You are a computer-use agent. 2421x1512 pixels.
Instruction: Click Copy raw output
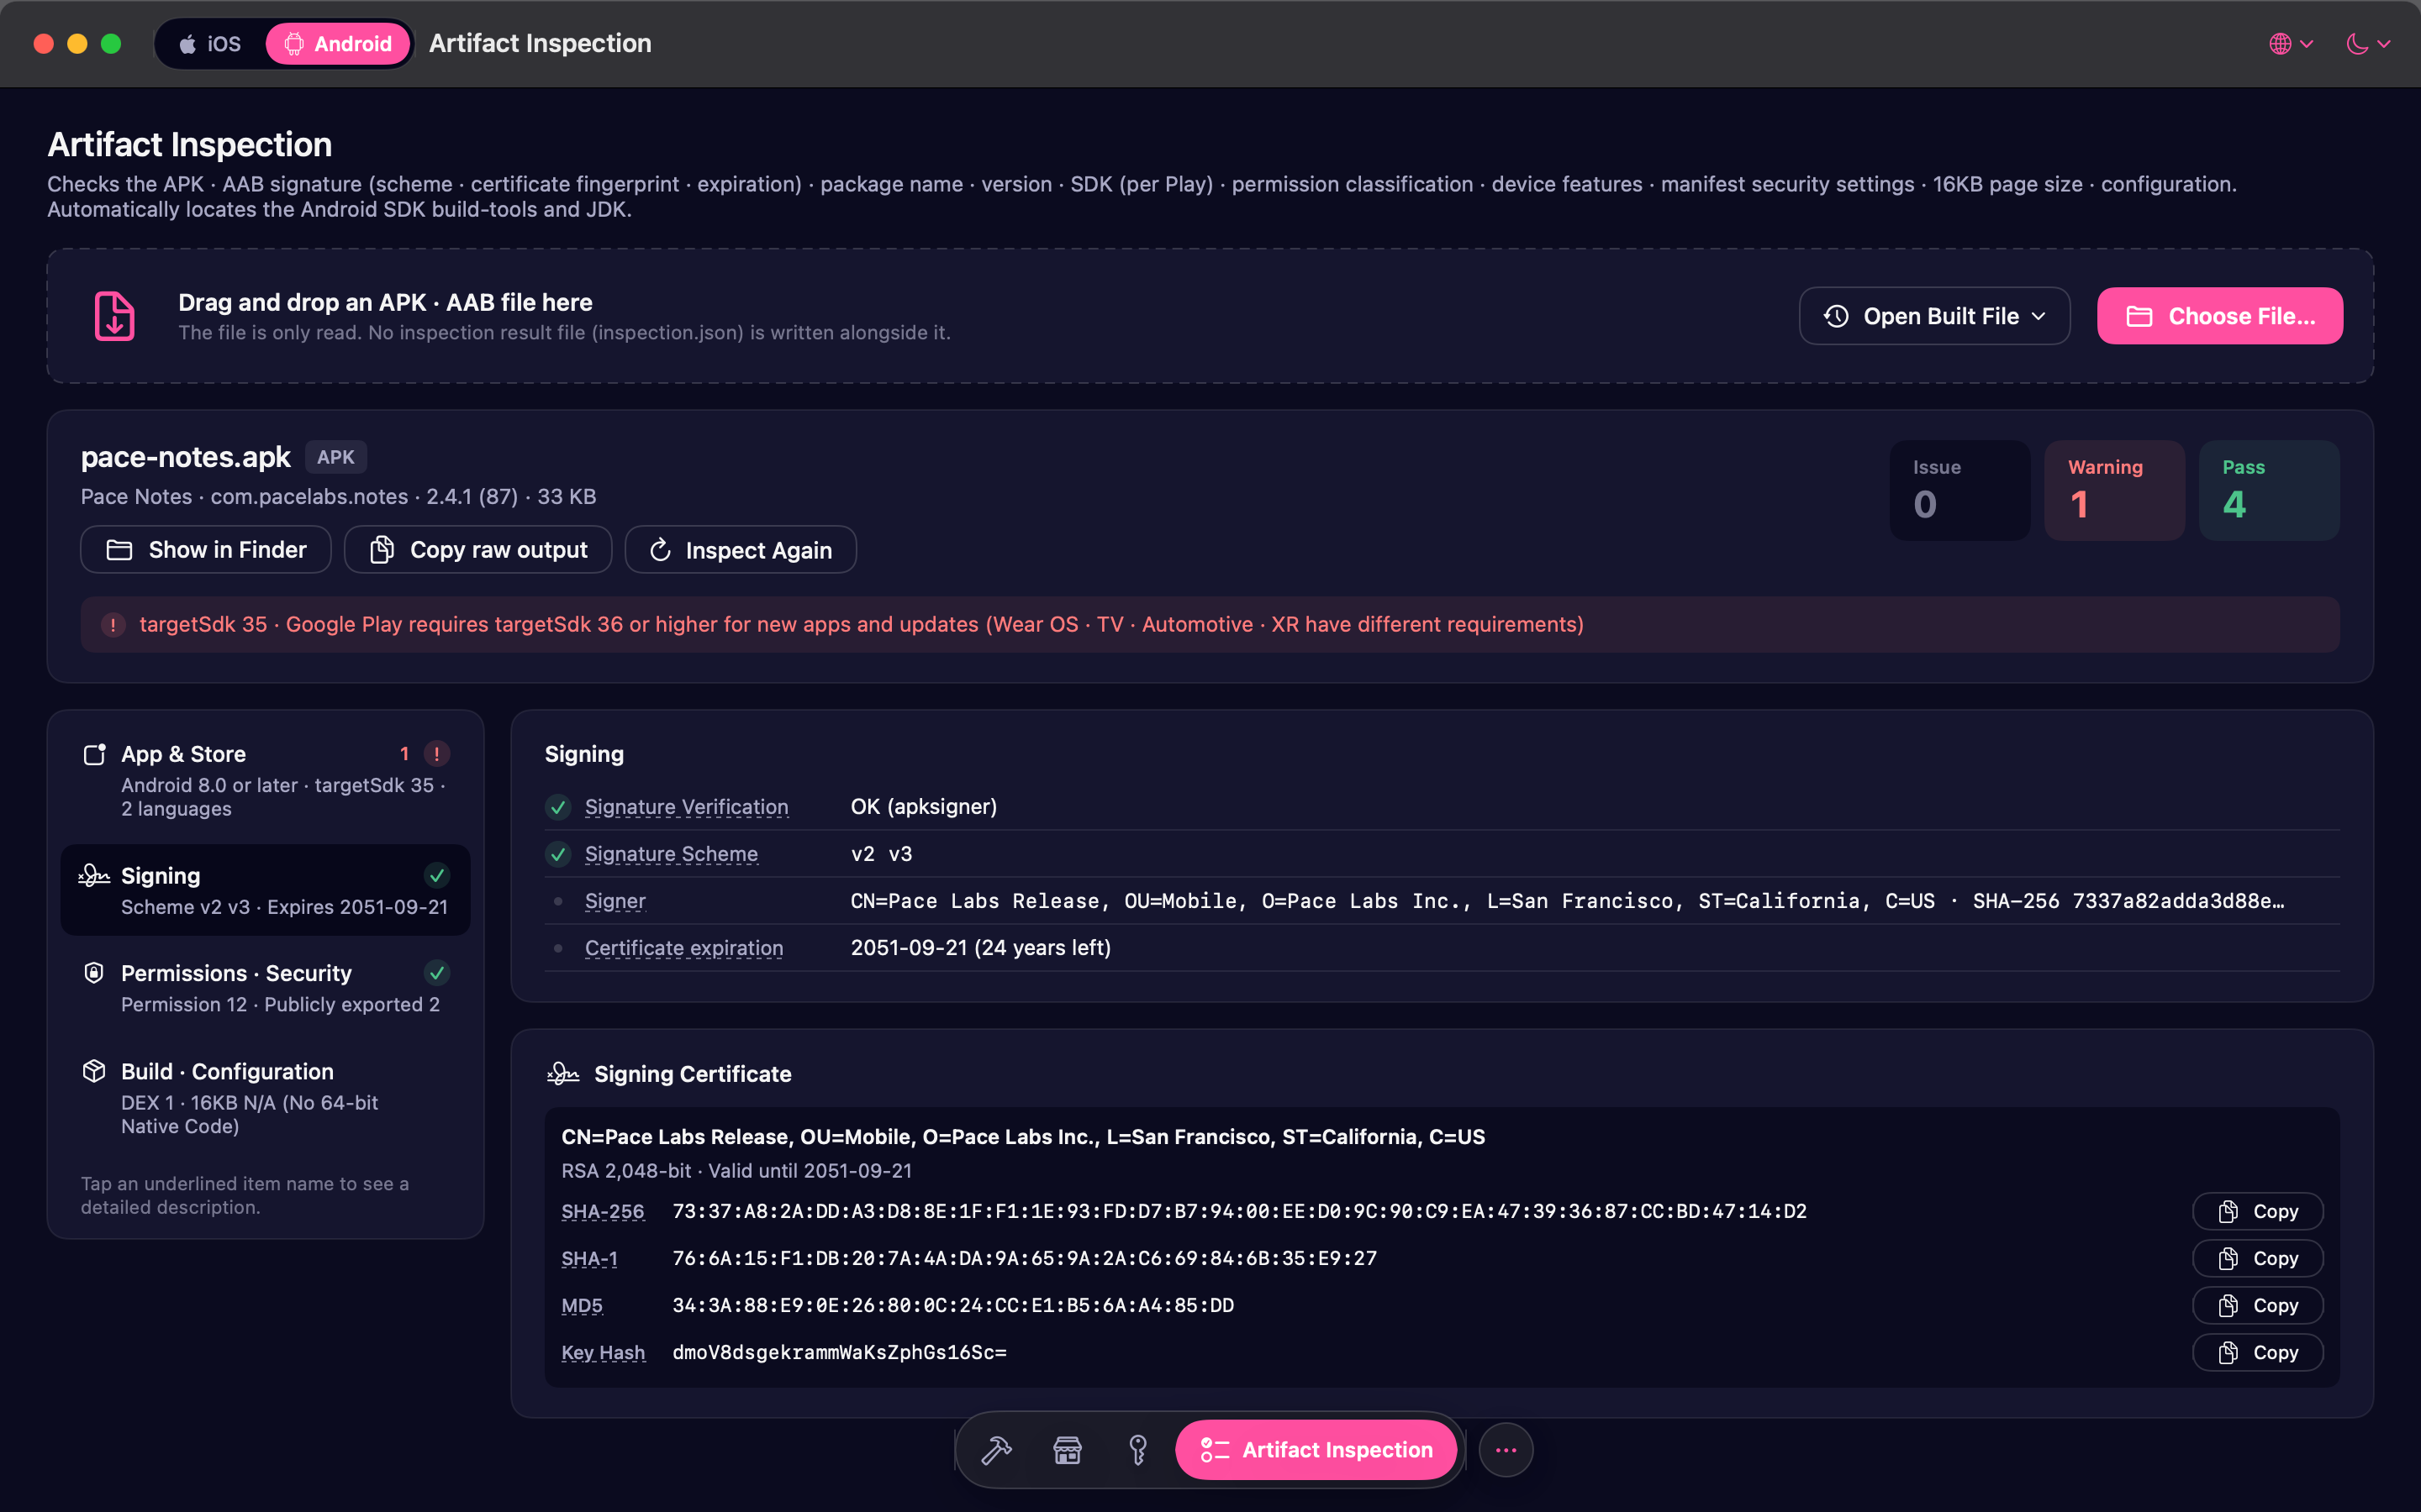click(478, 550)
